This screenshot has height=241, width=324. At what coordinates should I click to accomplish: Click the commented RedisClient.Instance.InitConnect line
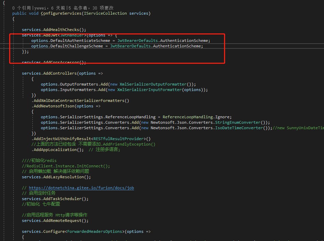66,166
